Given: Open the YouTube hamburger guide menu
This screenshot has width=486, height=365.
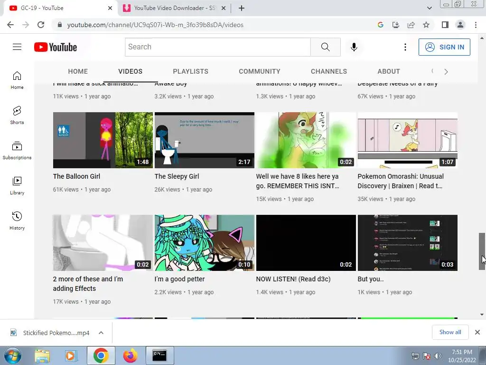Looking at the screenshot, I should 17,47.
